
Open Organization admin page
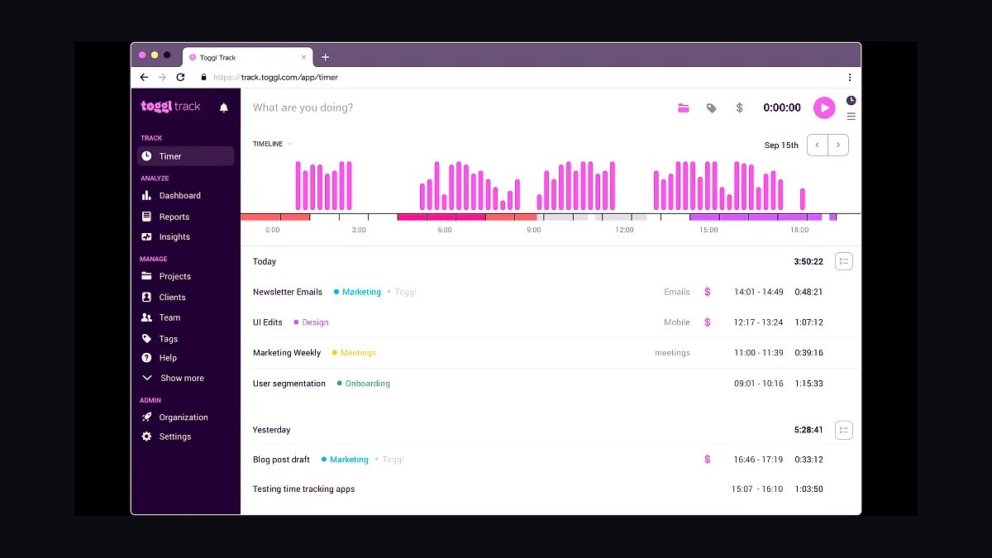[185, 417]
